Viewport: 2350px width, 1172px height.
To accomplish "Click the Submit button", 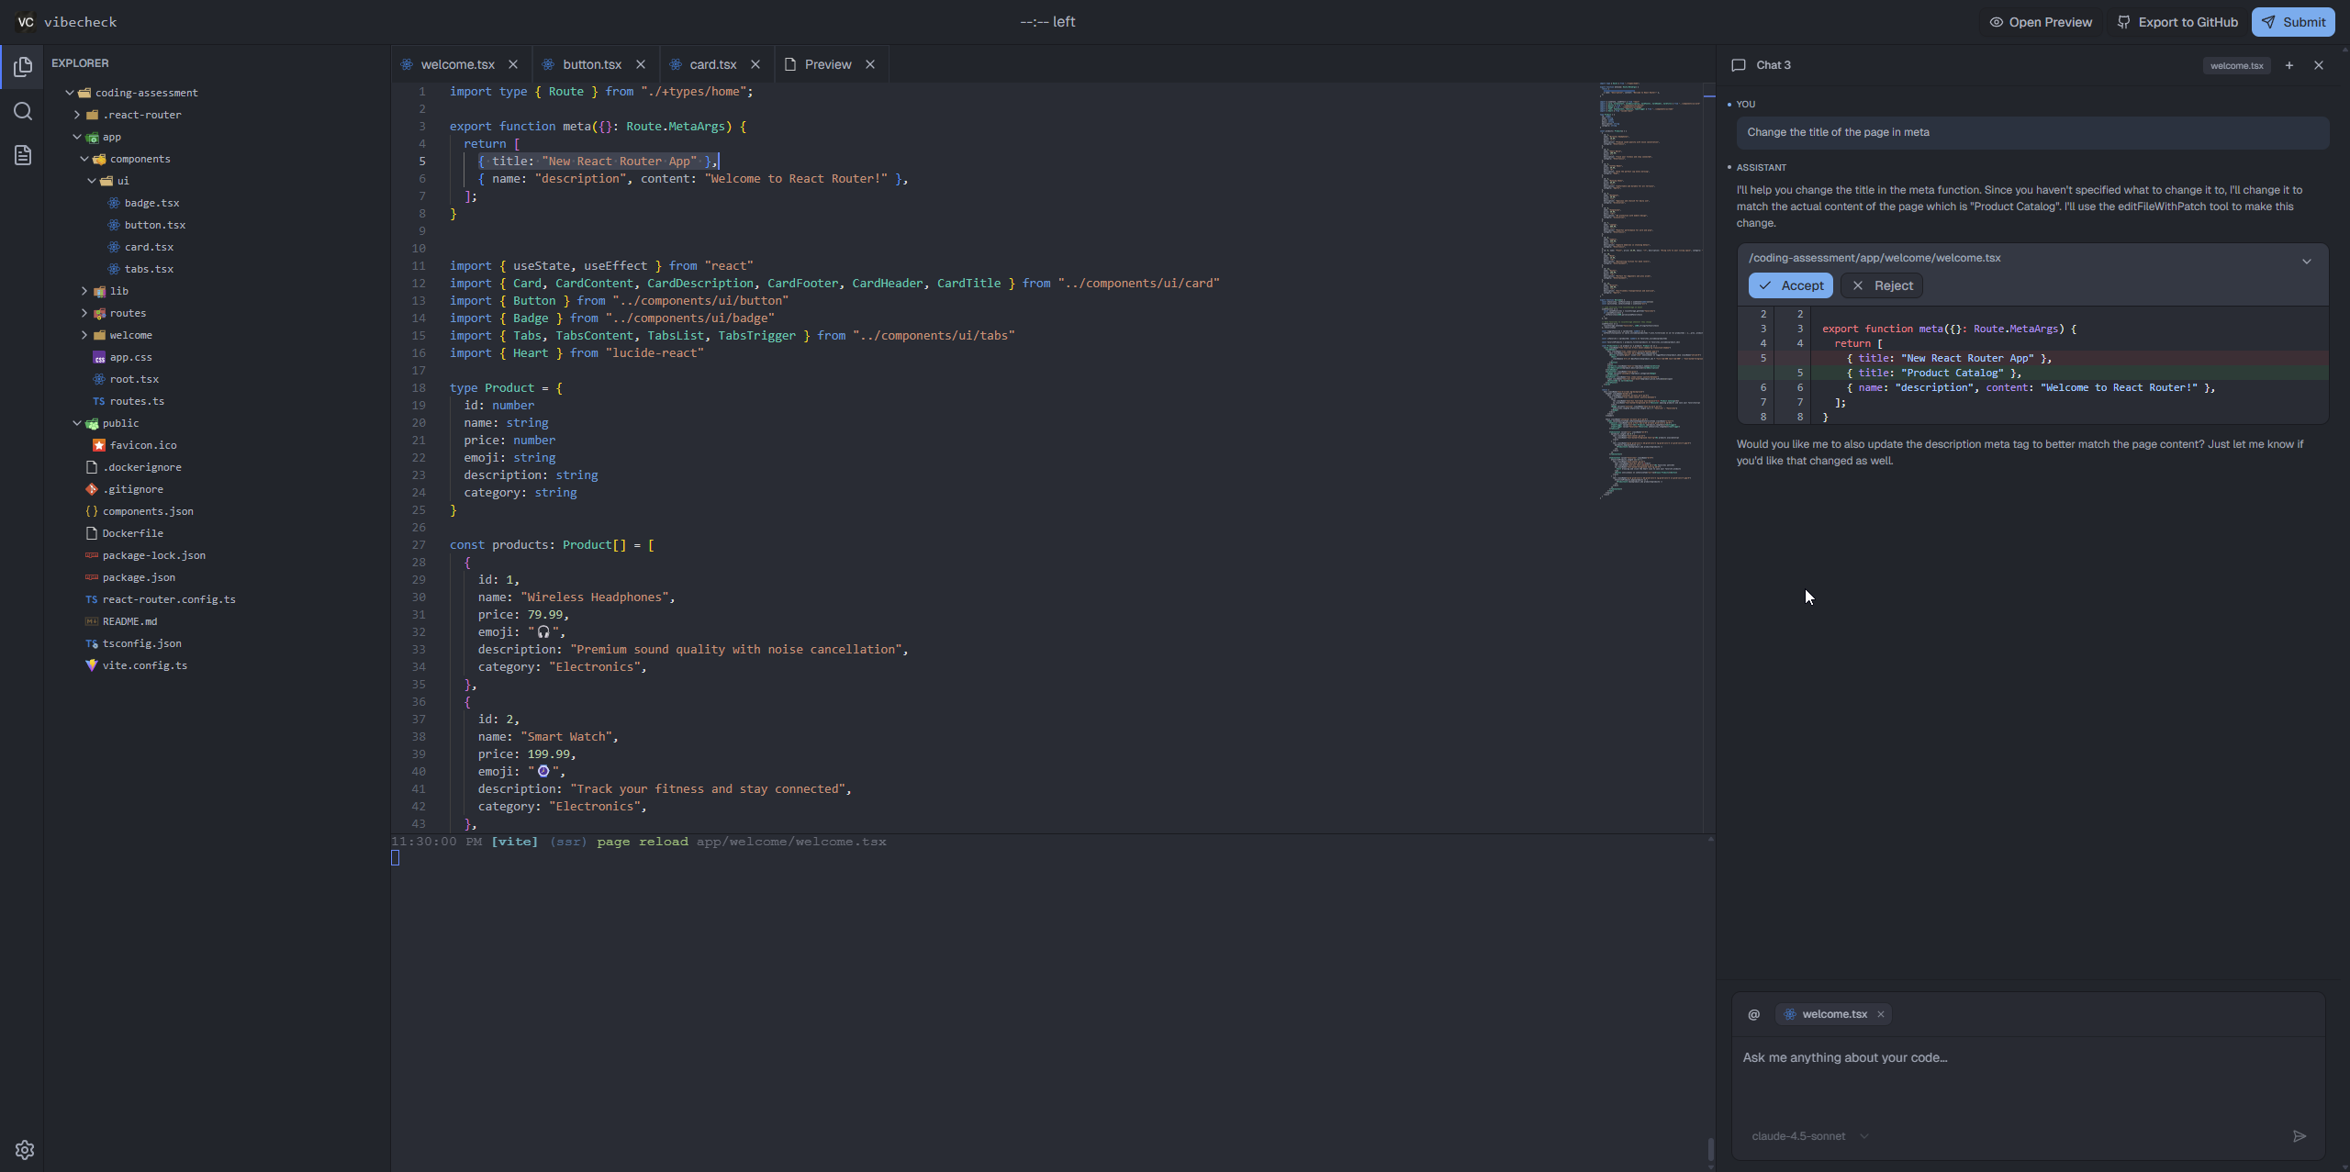I will [x=2292, y=22].
